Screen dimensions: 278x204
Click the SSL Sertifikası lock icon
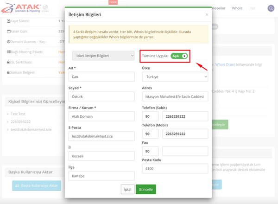[8, 62]
